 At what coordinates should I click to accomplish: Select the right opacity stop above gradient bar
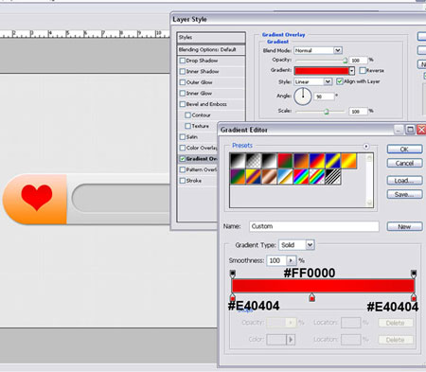tap(414, 274)
